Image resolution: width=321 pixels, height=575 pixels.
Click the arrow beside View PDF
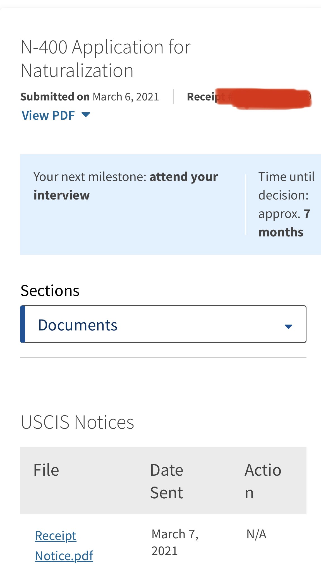(86, 114)
